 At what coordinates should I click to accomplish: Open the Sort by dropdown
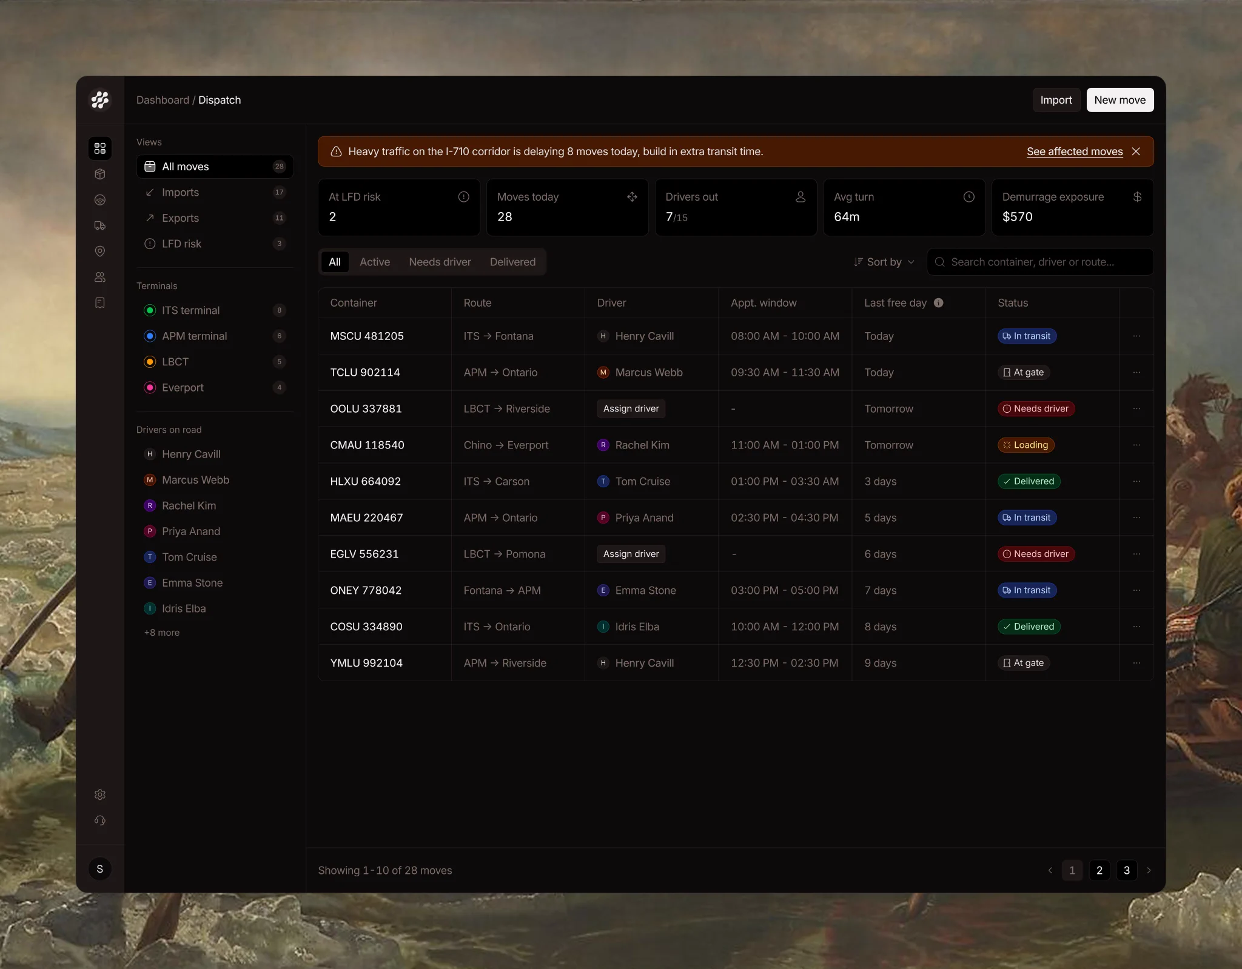click(884, 262)
